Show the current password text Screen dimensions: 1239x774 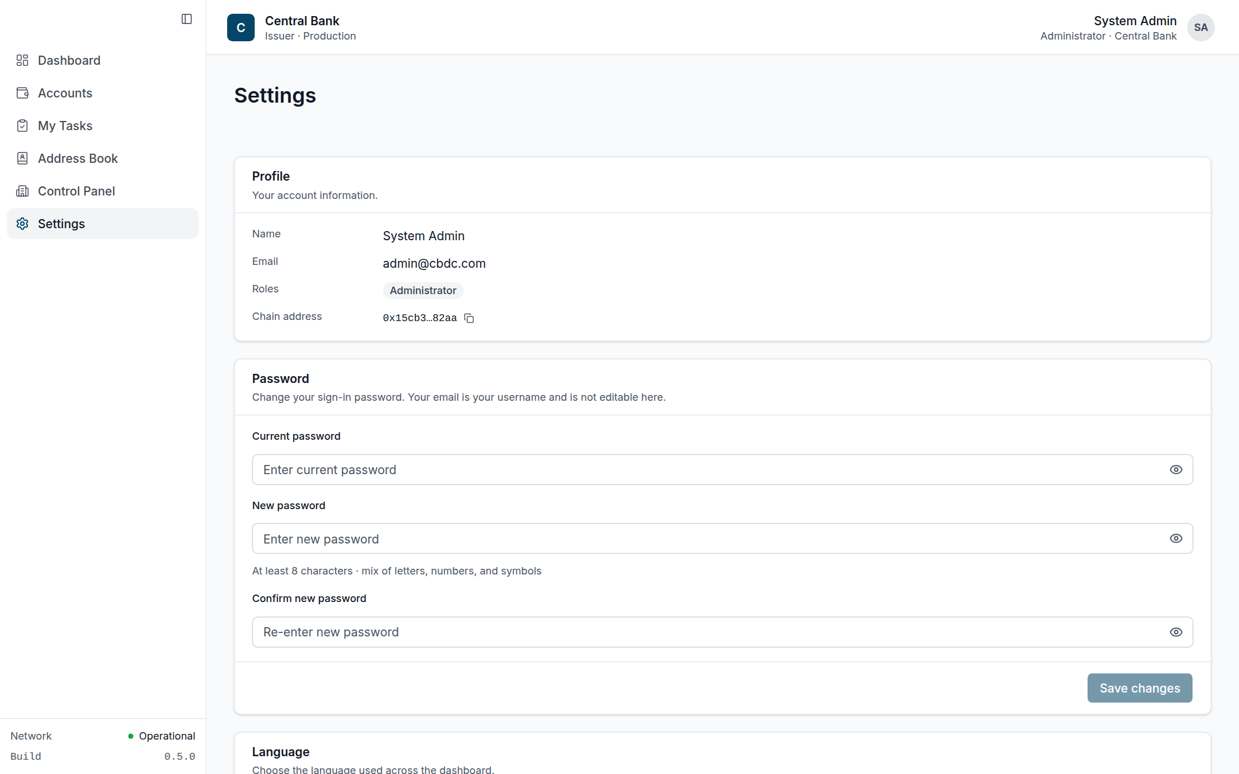[x=1176, y=470]
